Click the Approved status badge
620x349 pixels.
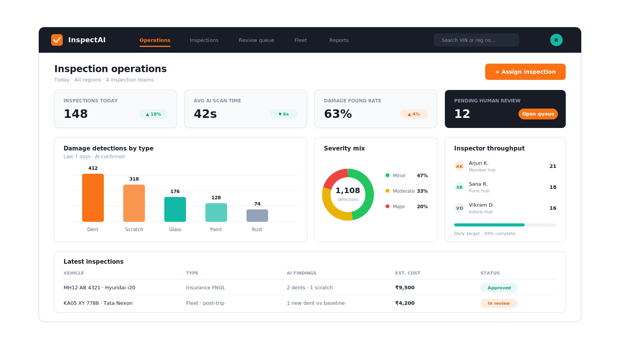pos(499,288)
